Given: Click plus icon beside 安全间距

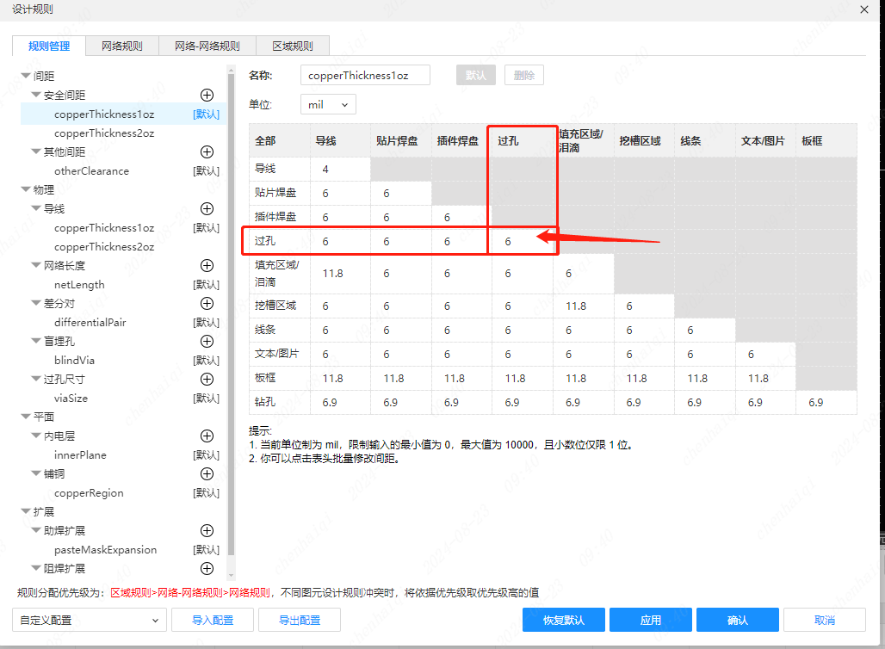Looking at the screenshot, I should point(207,95).
